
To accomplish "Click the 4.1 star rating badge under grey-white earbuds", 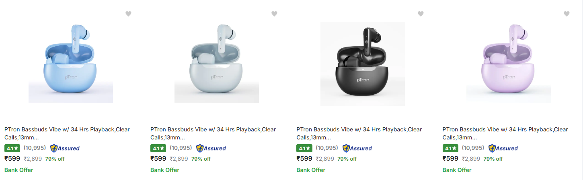I will 158,148.
